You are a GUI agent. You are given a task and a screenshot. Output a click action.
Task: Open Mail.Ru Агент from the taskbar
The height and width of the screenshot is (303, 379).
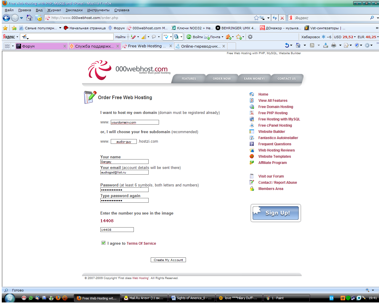144,298
